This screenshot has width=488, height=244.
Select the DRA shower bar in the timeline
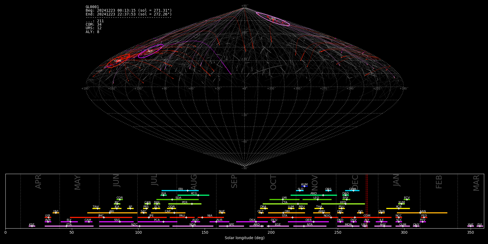(264, 208)
